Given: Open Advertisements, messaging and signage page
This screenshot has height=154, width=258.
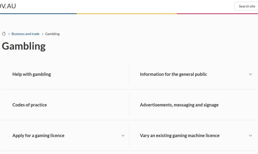Looking at the screenshot, I should (179, 105).
